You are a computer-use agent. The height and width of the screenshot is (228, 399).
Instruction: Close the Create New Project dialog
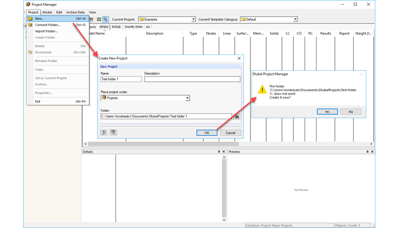(x=239, y=58)
